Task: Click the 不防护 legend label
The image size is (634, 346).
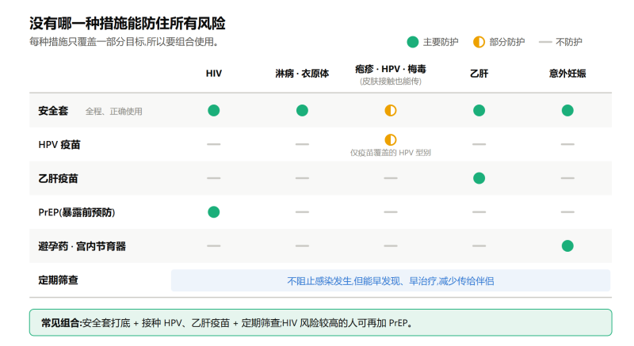Action: coord(569,42)
